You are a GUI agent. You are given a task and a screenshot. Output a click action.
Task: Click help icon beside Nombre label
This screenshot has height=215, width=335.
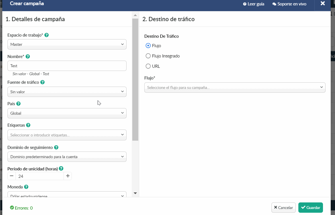pos(28,57)
